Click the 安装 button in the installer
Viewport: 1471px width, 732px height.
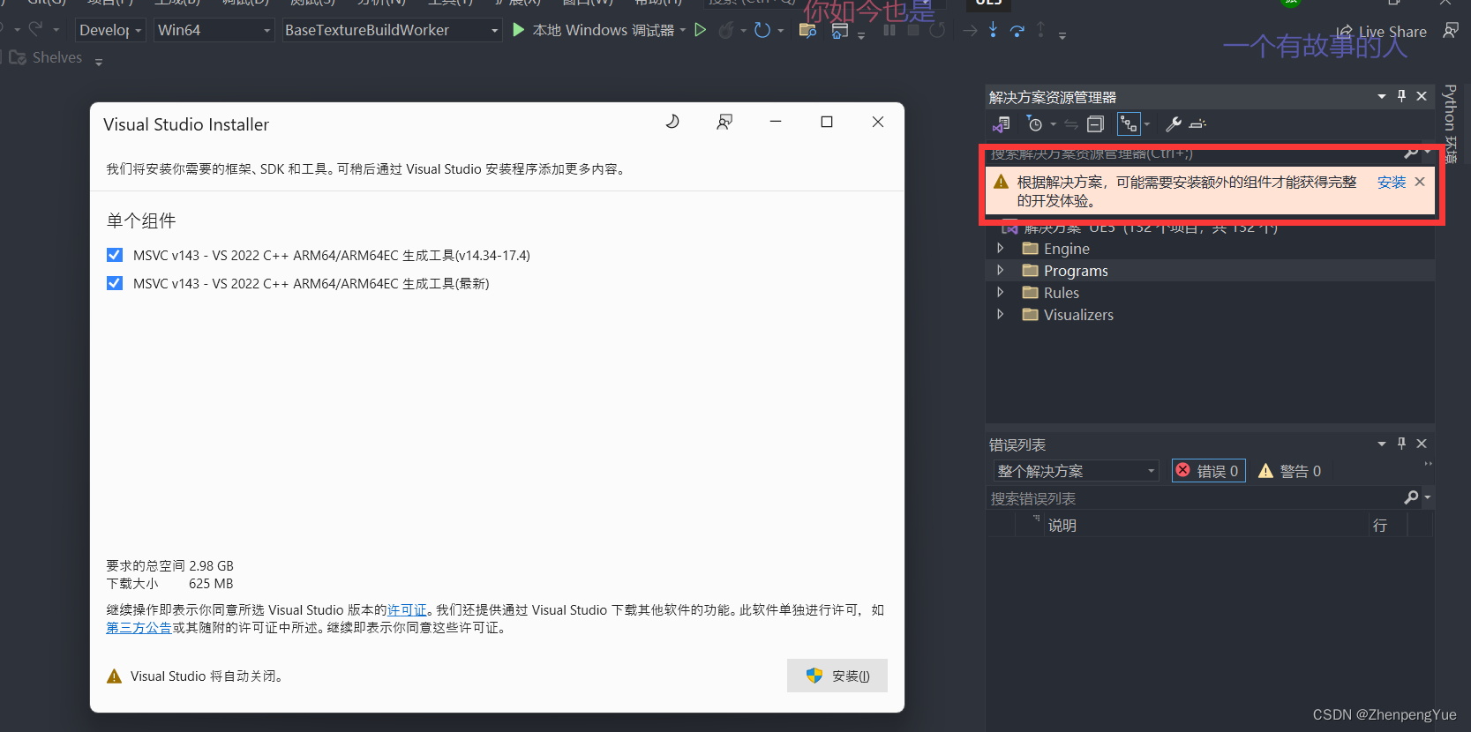[837, 676]
